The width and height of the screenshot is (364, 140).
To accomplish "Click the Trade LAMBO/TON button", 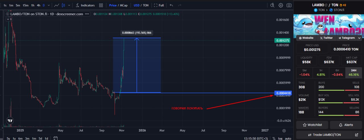I will coord(328,135).
